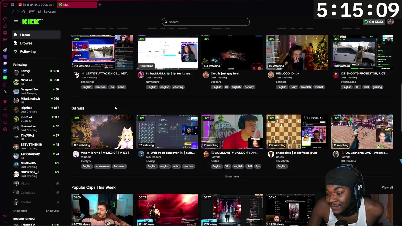Click the Cozy tag under Sofibear

pyautogui.click(x=293, y=87)
